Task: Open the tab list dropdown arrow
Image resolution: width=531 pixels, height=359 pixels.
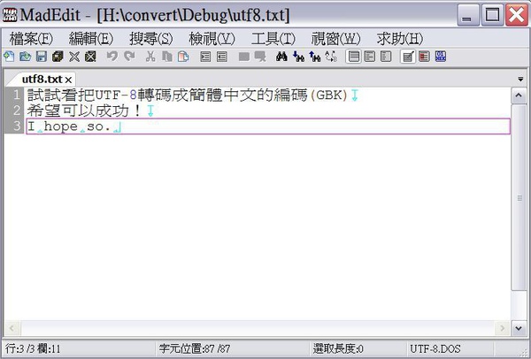Action: (x=520, y=80)
